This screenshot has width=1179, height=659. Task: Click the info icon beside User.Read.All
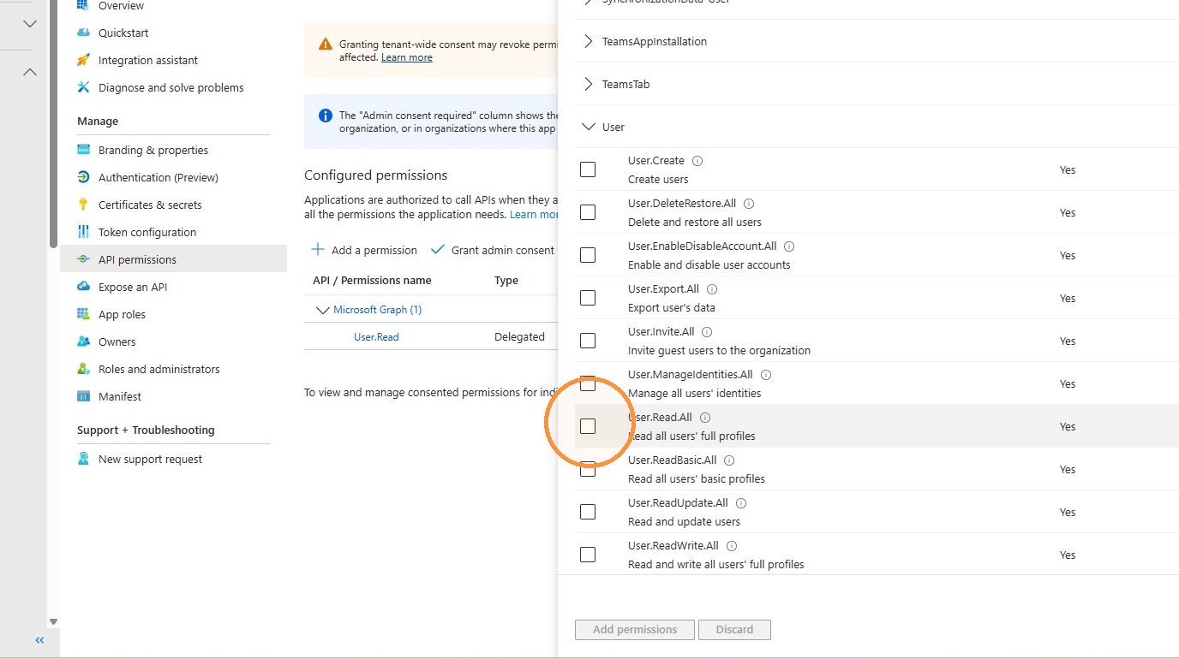point(705,418)
